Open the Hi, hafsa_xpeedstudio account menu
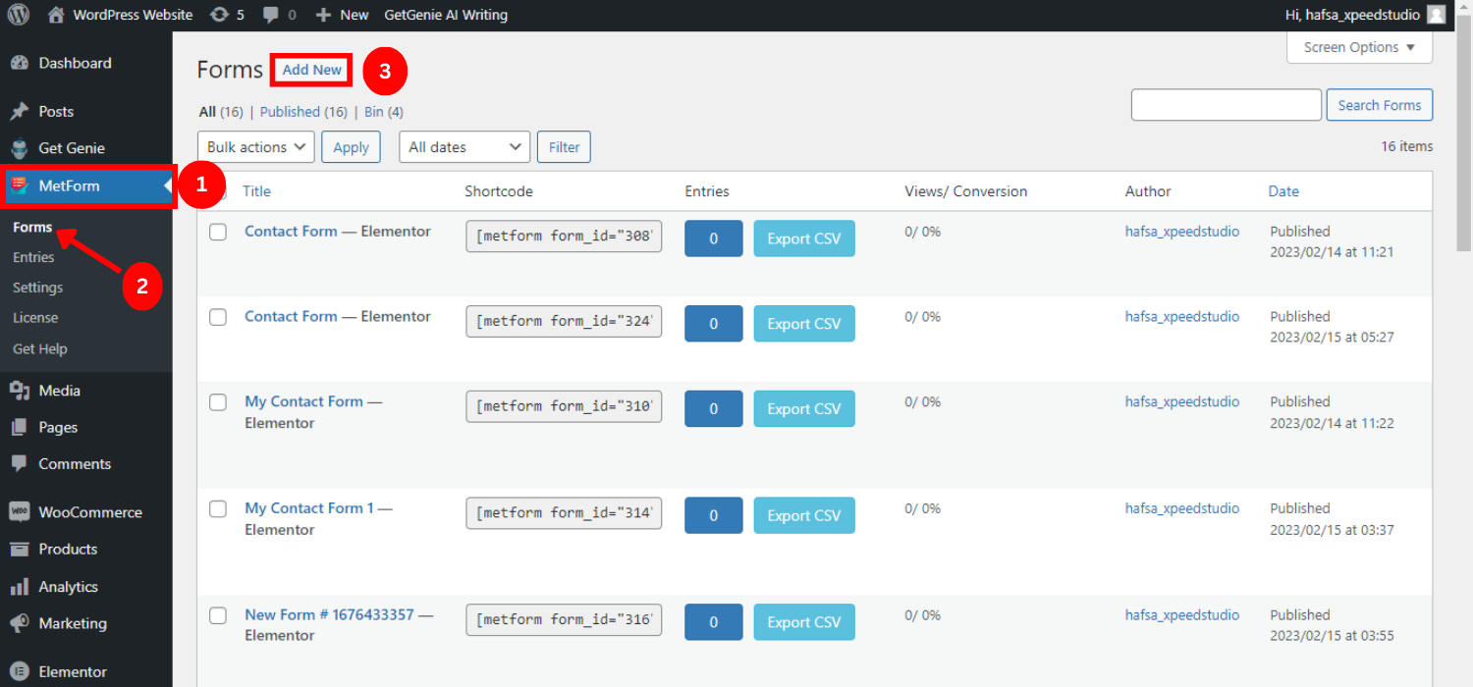This screenshot has width=1473, height=687. pos(1366,15)
